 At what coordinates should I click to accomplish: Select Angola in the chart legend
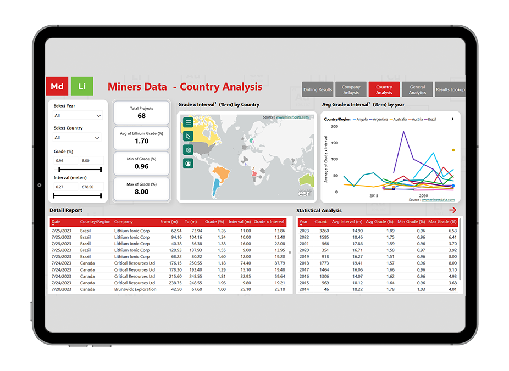[360, 119]
